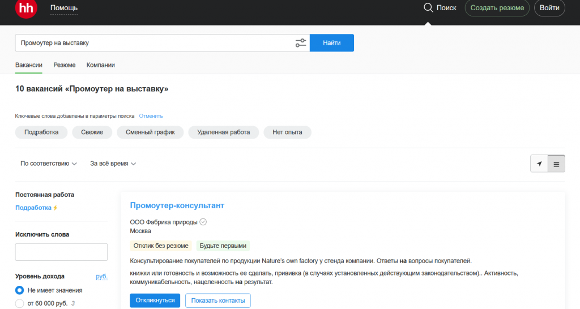Switch to the Компании tab
Viewport: 580px width, 309px height.
101,65
